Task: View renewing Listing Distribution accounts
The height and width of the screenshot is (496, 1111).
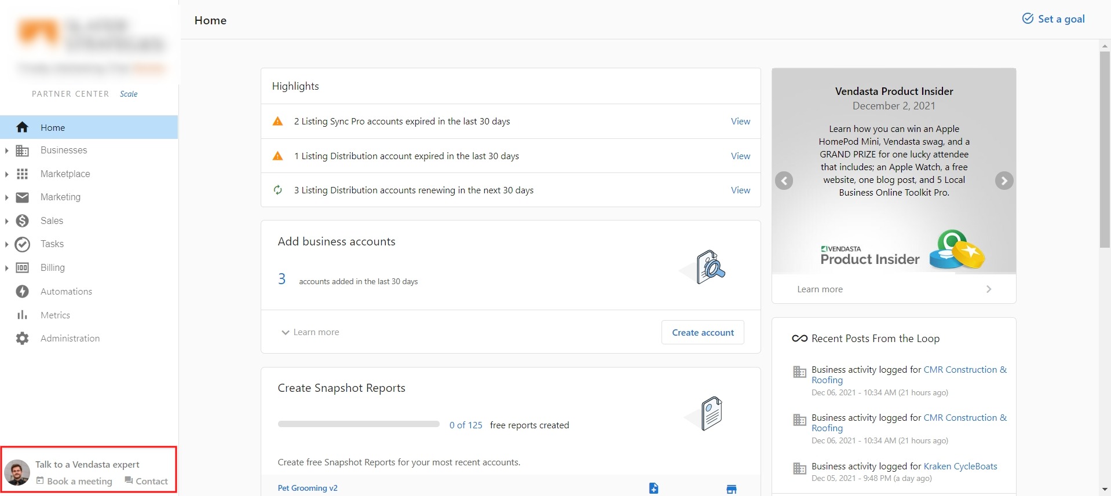Action: (x=740, y=190)
